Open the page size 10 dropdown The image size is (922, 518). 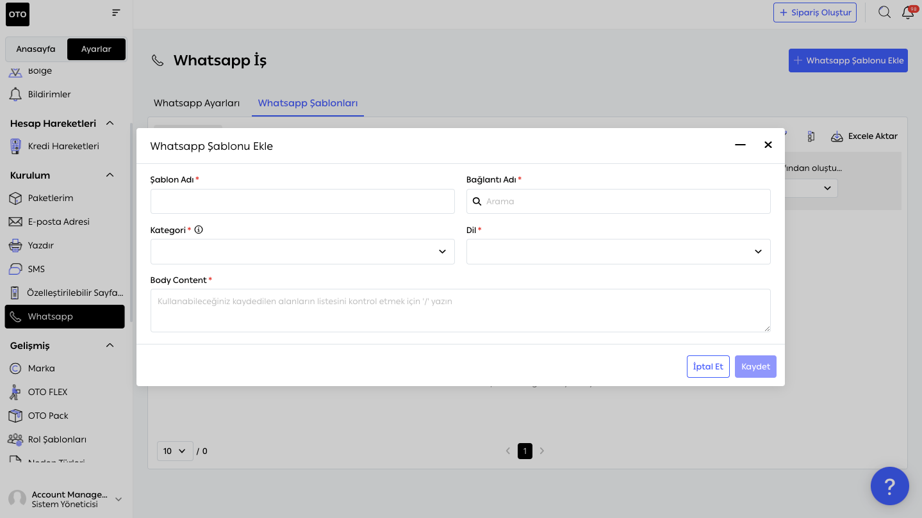click(x=175, y=451)
